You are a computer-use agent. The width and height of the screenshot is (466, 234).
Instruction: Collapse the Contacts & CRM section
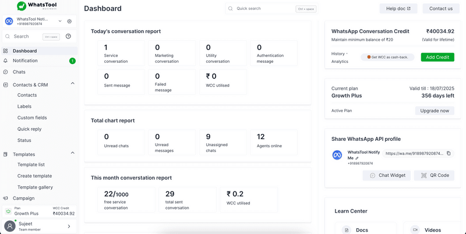[72, 84]
